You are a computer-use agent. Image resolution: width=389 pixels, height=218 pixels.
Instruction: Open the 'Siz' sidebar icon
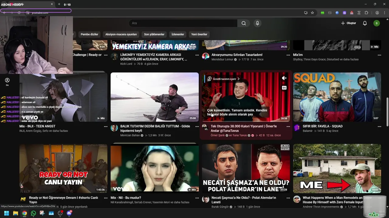click(7, 81)
